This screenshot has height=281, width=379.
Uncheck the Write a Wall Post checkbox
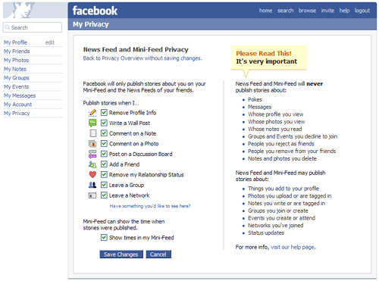(104, 123)
